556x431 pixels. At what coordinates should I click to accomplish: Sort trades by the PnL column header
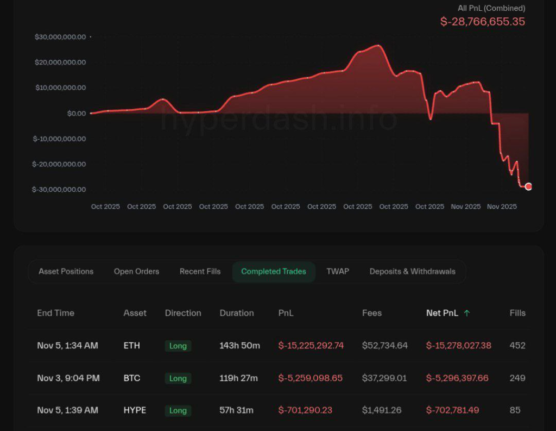[x=286, y=313]
